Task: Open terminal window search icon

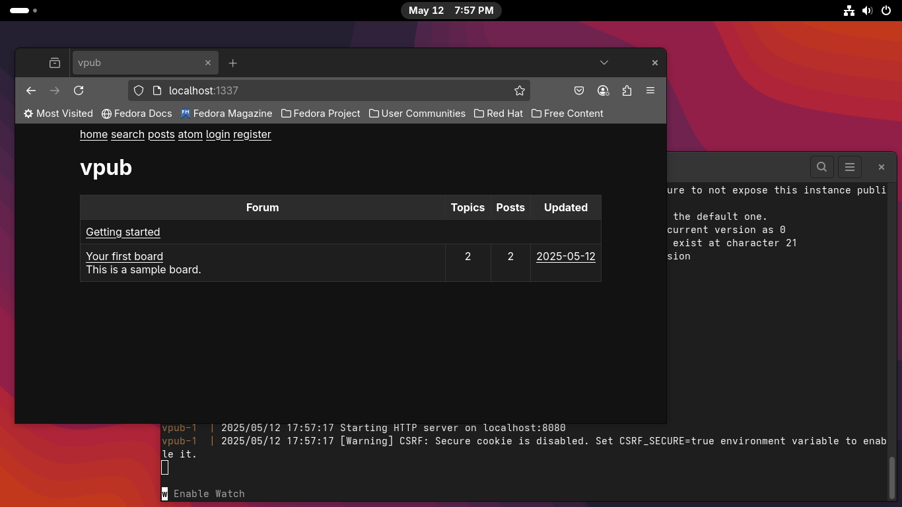Action: pos(822,167)
